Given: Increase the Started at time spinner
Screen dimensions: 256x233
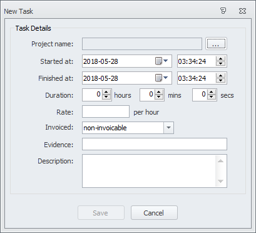Looking at the screenshot, I should [220, 59].
